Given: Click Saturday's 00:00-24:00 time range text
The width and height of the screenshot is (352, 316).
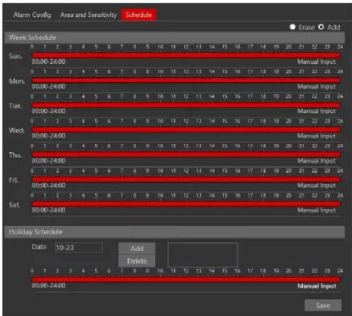Looking at the screenshot, I should click(x=49, y=210).
